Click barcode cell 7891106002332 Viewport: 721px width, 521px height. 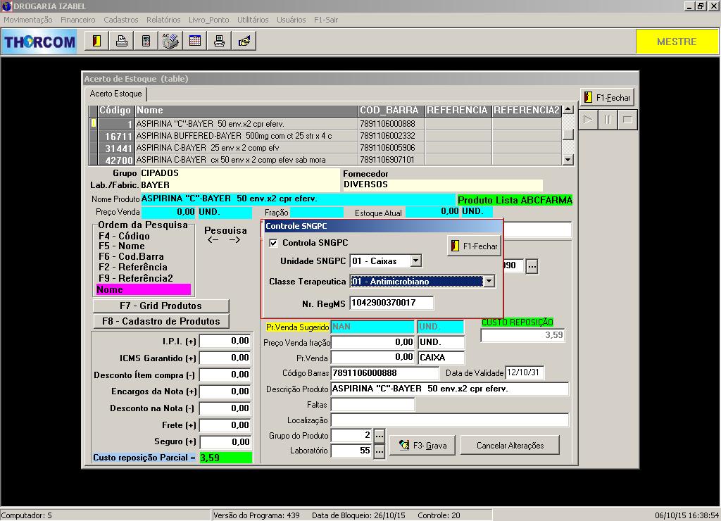point(391,136)
